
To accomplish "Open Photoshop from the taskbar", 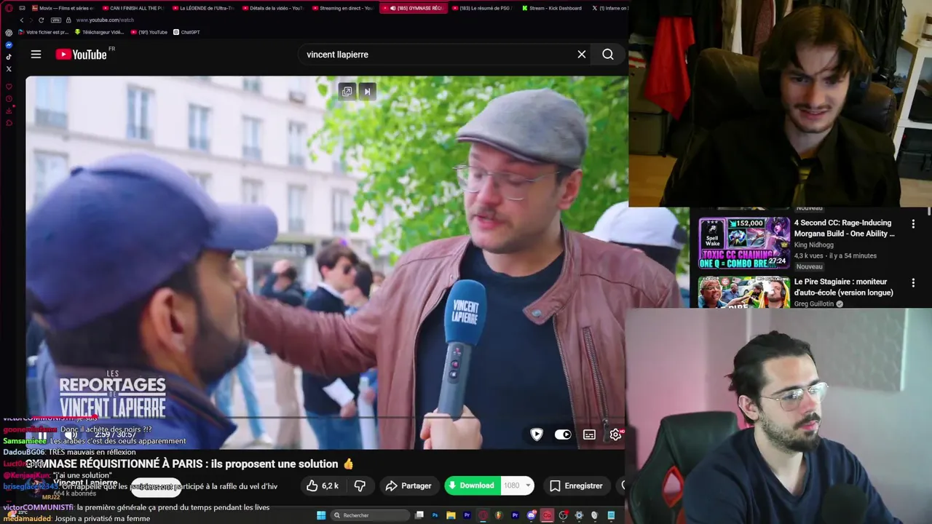I will pos(435,515).
